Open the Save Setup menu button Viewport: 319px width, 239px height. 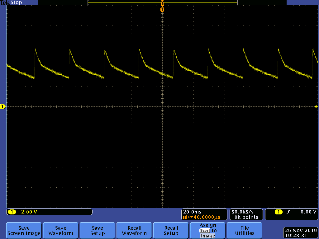coord(98,231)
